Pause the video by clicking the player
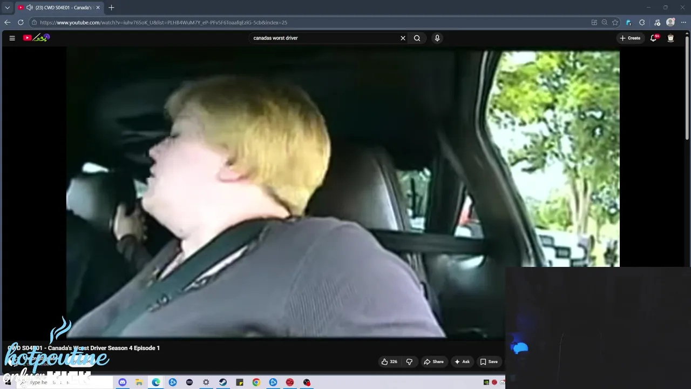 click(x=343, y=194)
